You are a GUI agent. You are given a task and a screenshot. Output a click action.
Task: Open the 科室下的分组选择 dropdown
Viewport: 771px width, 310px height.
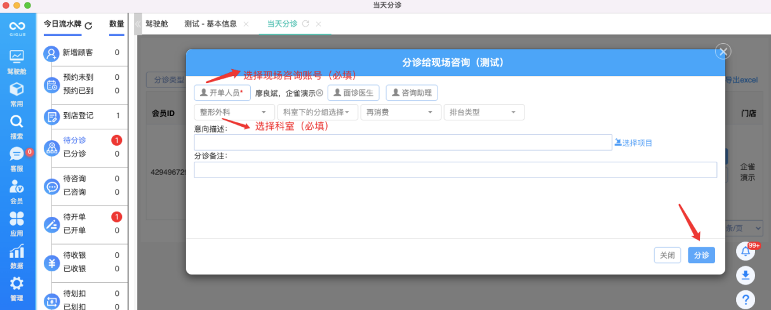pyautogui.click(x=318, y=112)
